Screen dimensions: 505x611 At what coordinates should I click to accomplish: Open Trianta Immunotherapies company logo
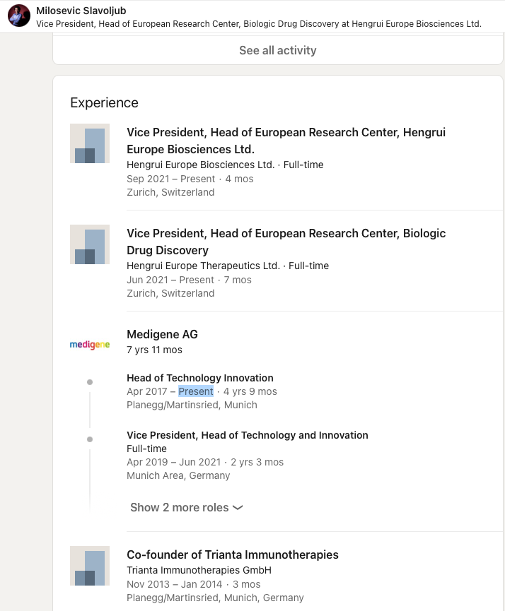click(x=90, y=566)
